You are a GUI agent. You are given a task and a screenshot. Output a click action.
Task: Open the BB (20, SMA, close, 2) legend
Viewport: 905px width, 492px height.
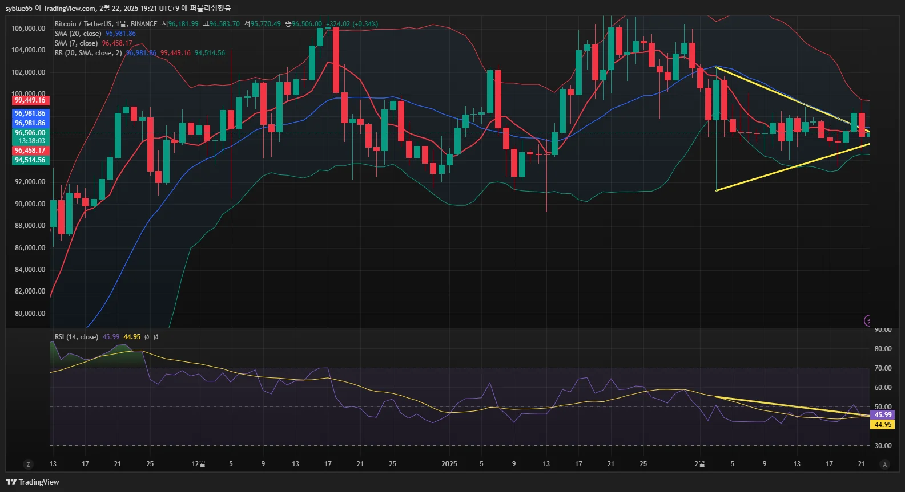(88, 53)
